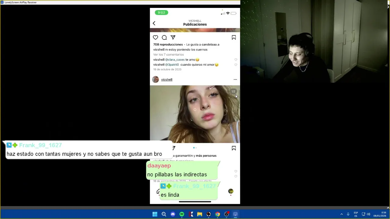Open File Explorer from the taskbar
This screenshot has width=390, height=219.
tap(200, 214)
